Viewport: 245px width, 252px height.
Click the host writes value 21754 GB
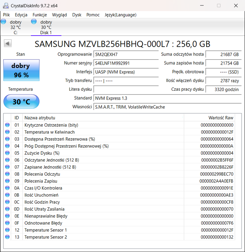pyautogui.click(x=224, y=63)
